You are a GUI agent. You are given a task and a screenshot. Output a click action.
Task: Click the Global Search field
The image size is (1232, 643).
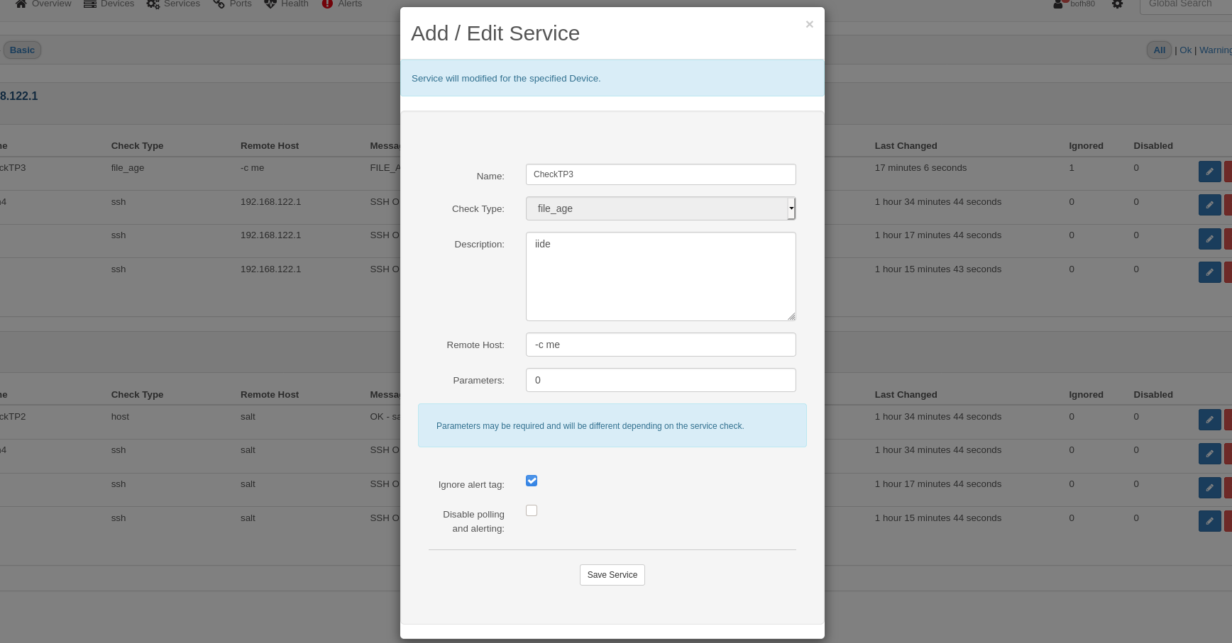1185,4
